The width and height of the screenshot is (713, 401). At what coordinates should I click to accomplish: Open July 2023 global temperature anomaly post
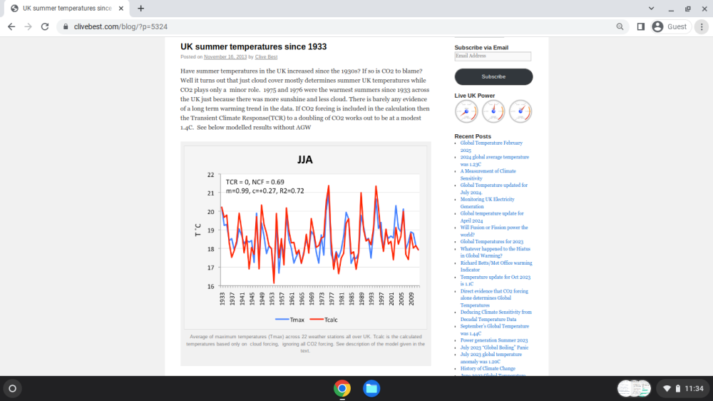pyautogui.click(x=491, y=358)
